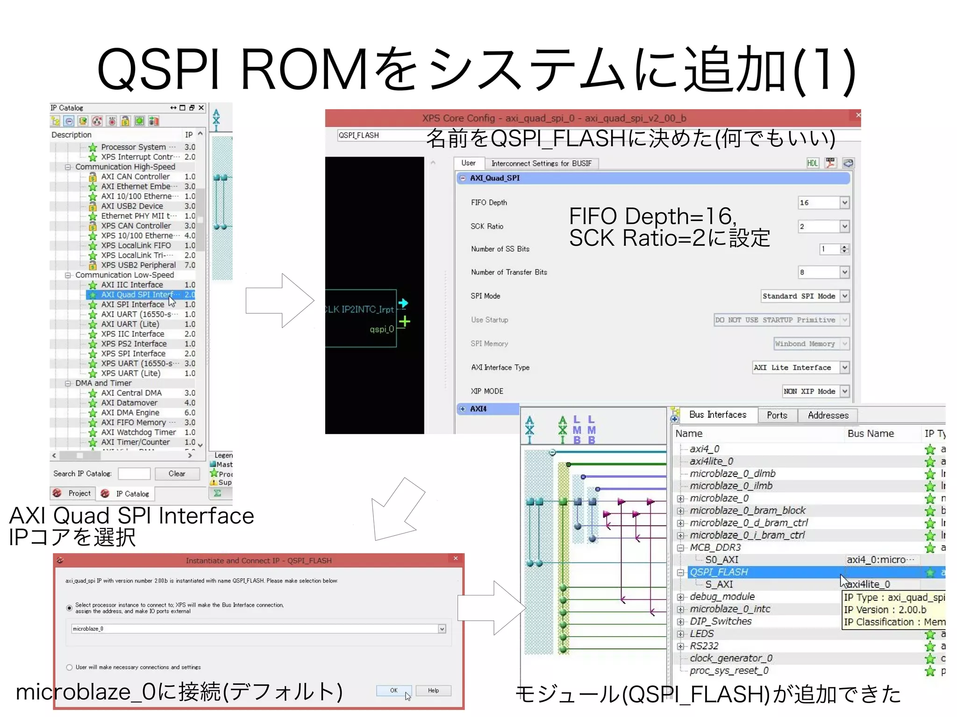Collapse the Communication Low-Speed category
957x717 pixels.
pos(68,276)
